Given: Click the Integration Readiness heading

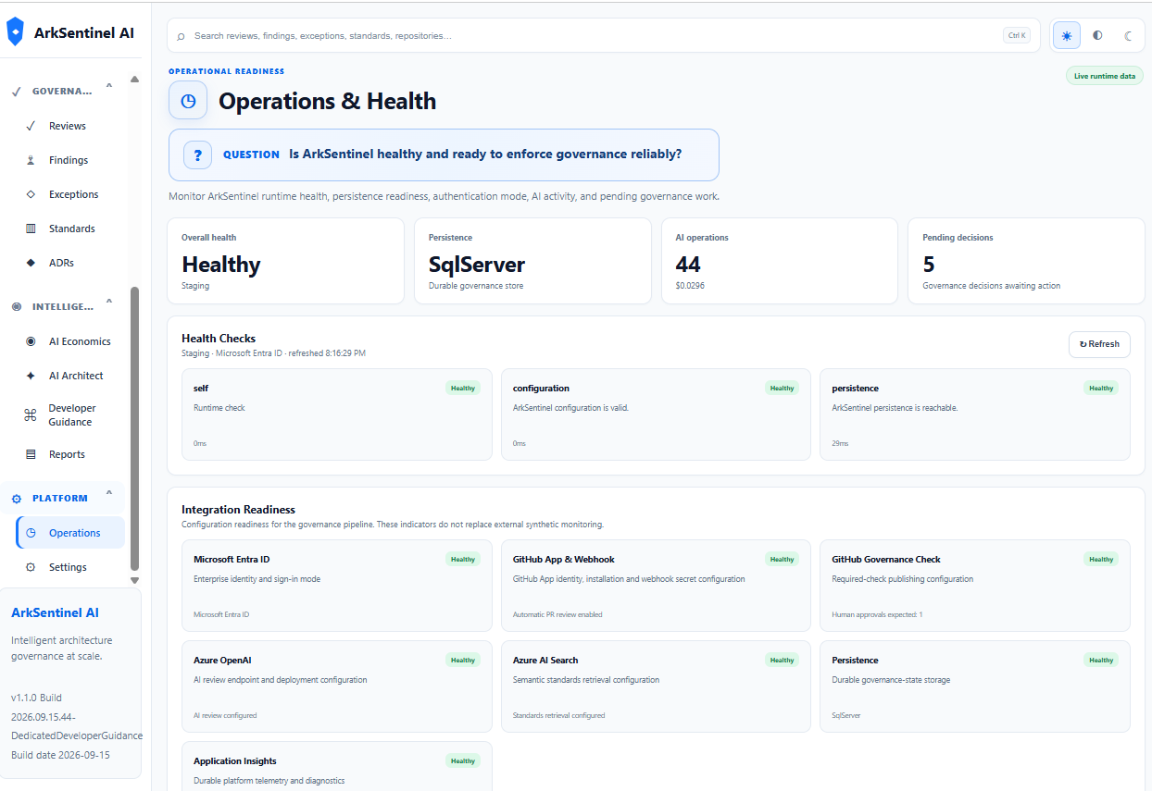Looking at the screenshot, I should pos(239,510).
